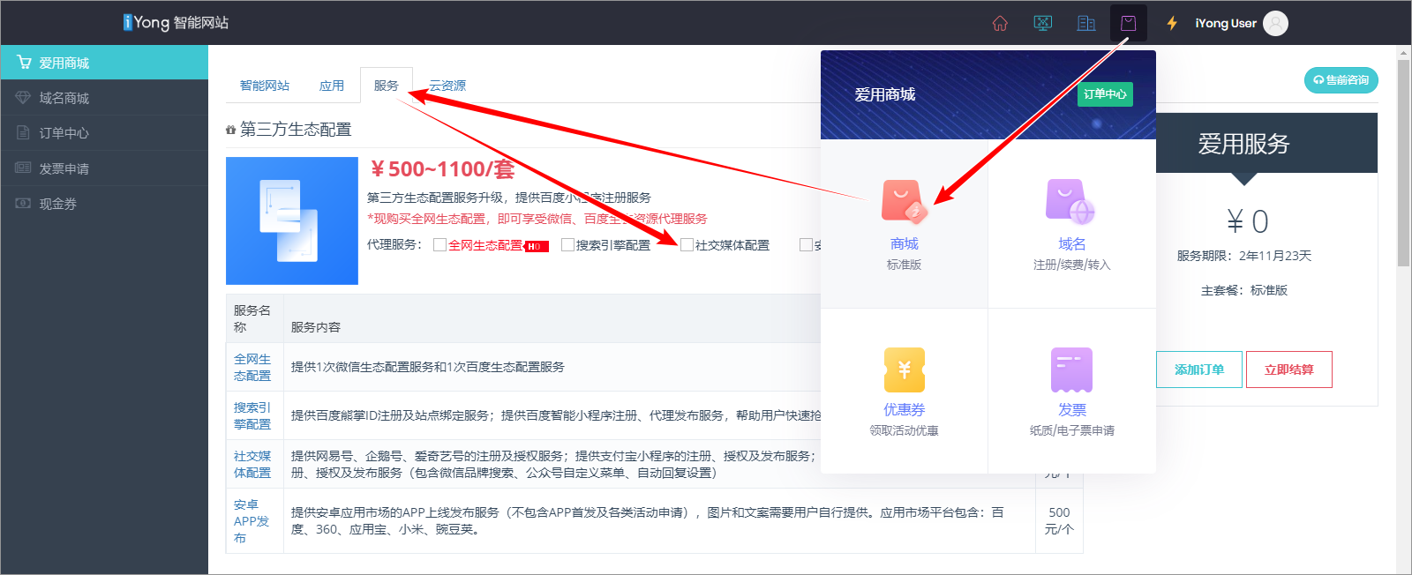
Task: Click the scrollbar up arrow
Action: coord(1404,53)
